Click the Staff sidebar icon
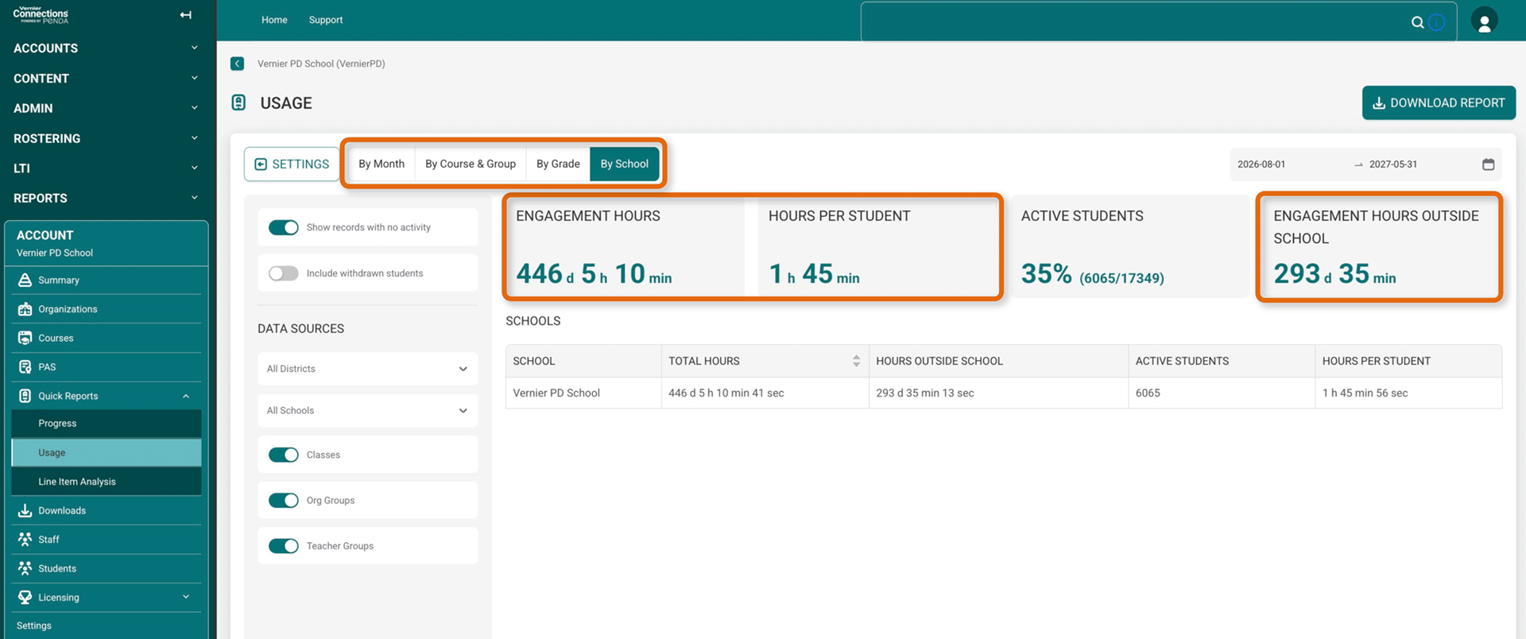 point(25,539)
